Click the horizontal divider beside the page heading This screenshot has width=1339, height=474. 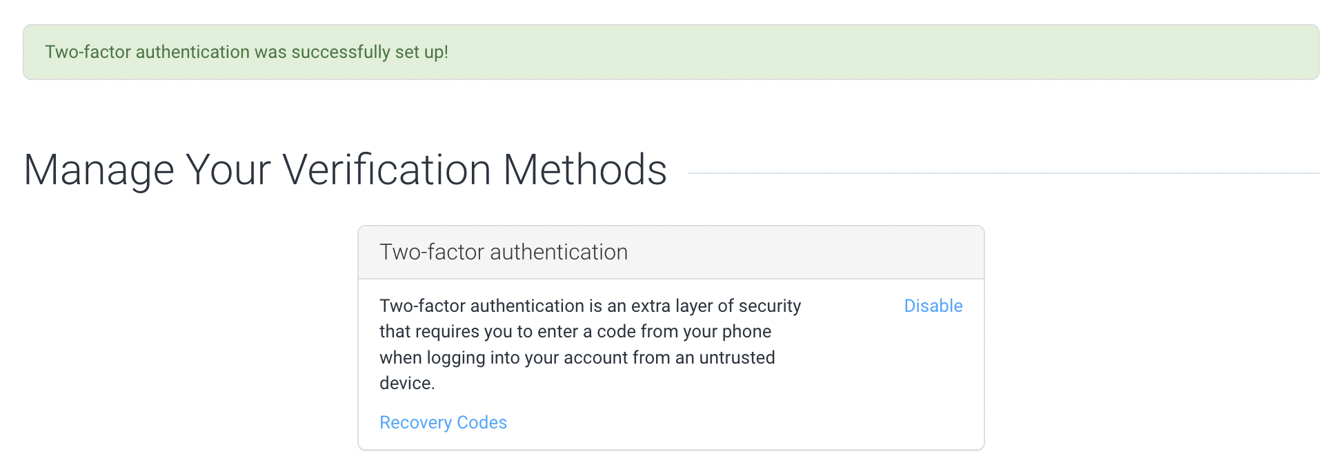tap(1004, 173)
